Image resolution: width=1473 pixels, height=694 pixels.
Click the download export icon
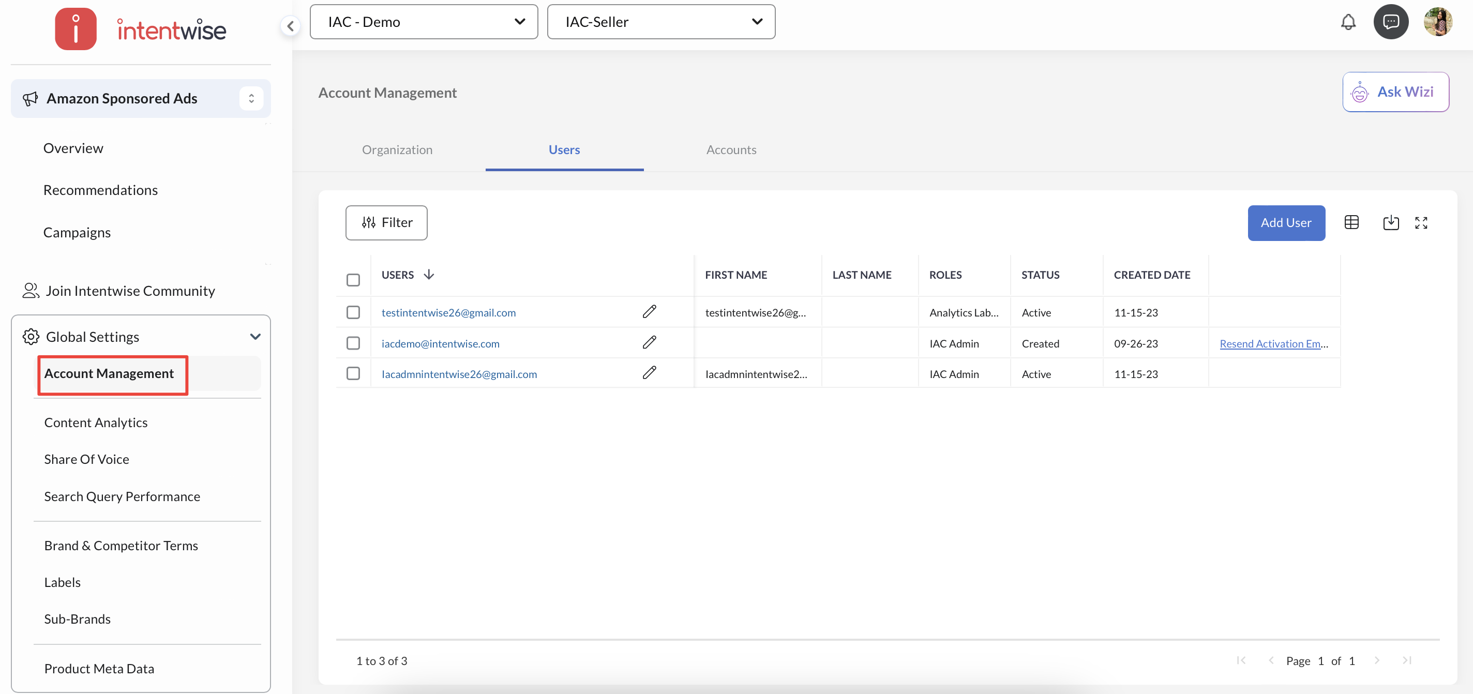1390,222
